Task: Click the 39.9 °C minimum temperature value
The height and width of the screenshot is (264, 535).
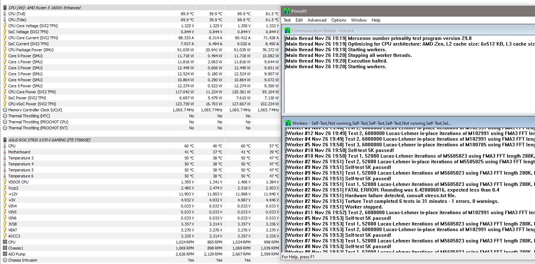Action: coord(216,19)
